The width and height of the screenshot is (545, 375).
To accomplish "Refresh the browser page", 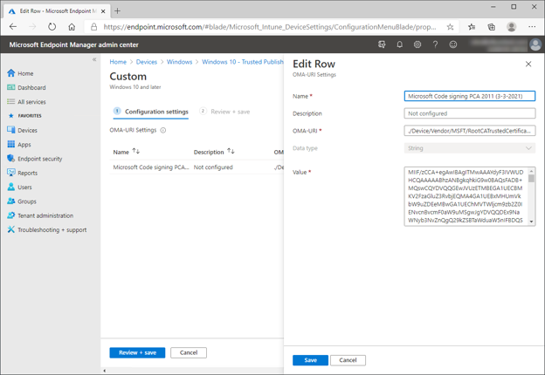I will (x=52, y=27).
